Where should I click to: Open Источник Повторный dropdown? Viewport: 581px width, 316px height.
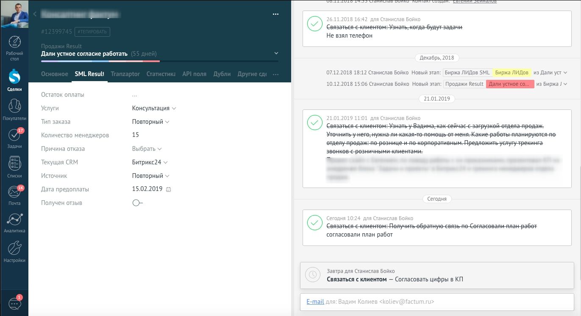[151, 176]
